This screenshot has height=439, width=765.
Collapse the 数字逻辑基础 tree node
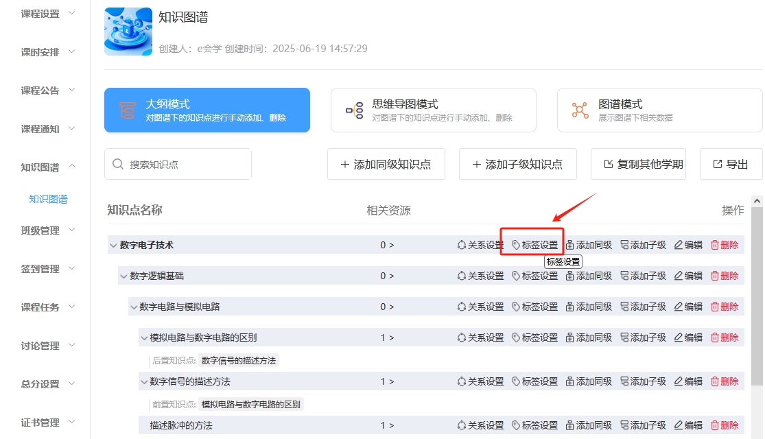123,276
